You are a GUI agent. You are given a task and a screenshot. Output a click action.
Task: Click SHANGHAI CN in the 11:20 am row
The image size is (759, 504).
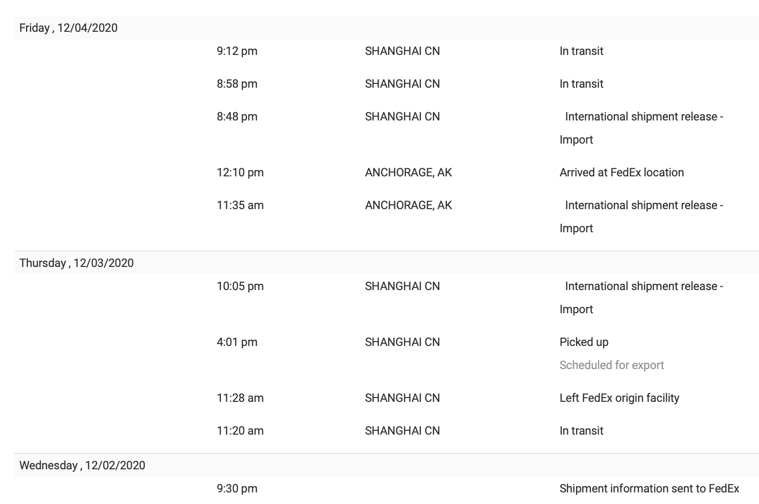(x=402, y=431)
